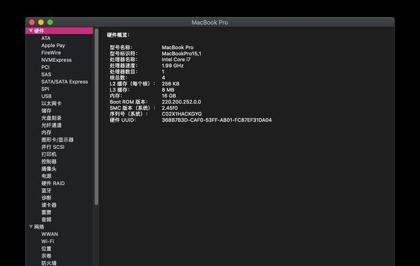The height and width of the screenshot is (266, 420).
Task: Choose SAS in the sidebar
Action: [46, 74]
